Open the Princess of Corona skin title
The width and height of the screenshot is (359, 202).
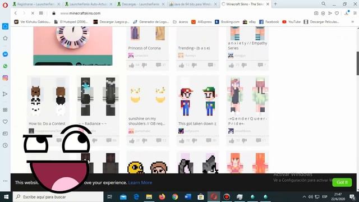144,48
